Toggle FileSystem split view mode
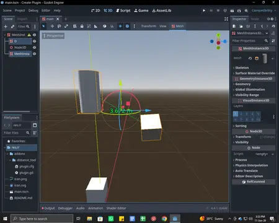The height and width of the screenshot is (223, 279). tap(35, 125)
